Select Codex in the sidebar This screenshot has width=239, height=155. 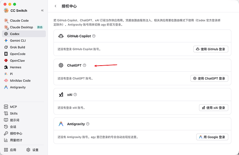24,34
